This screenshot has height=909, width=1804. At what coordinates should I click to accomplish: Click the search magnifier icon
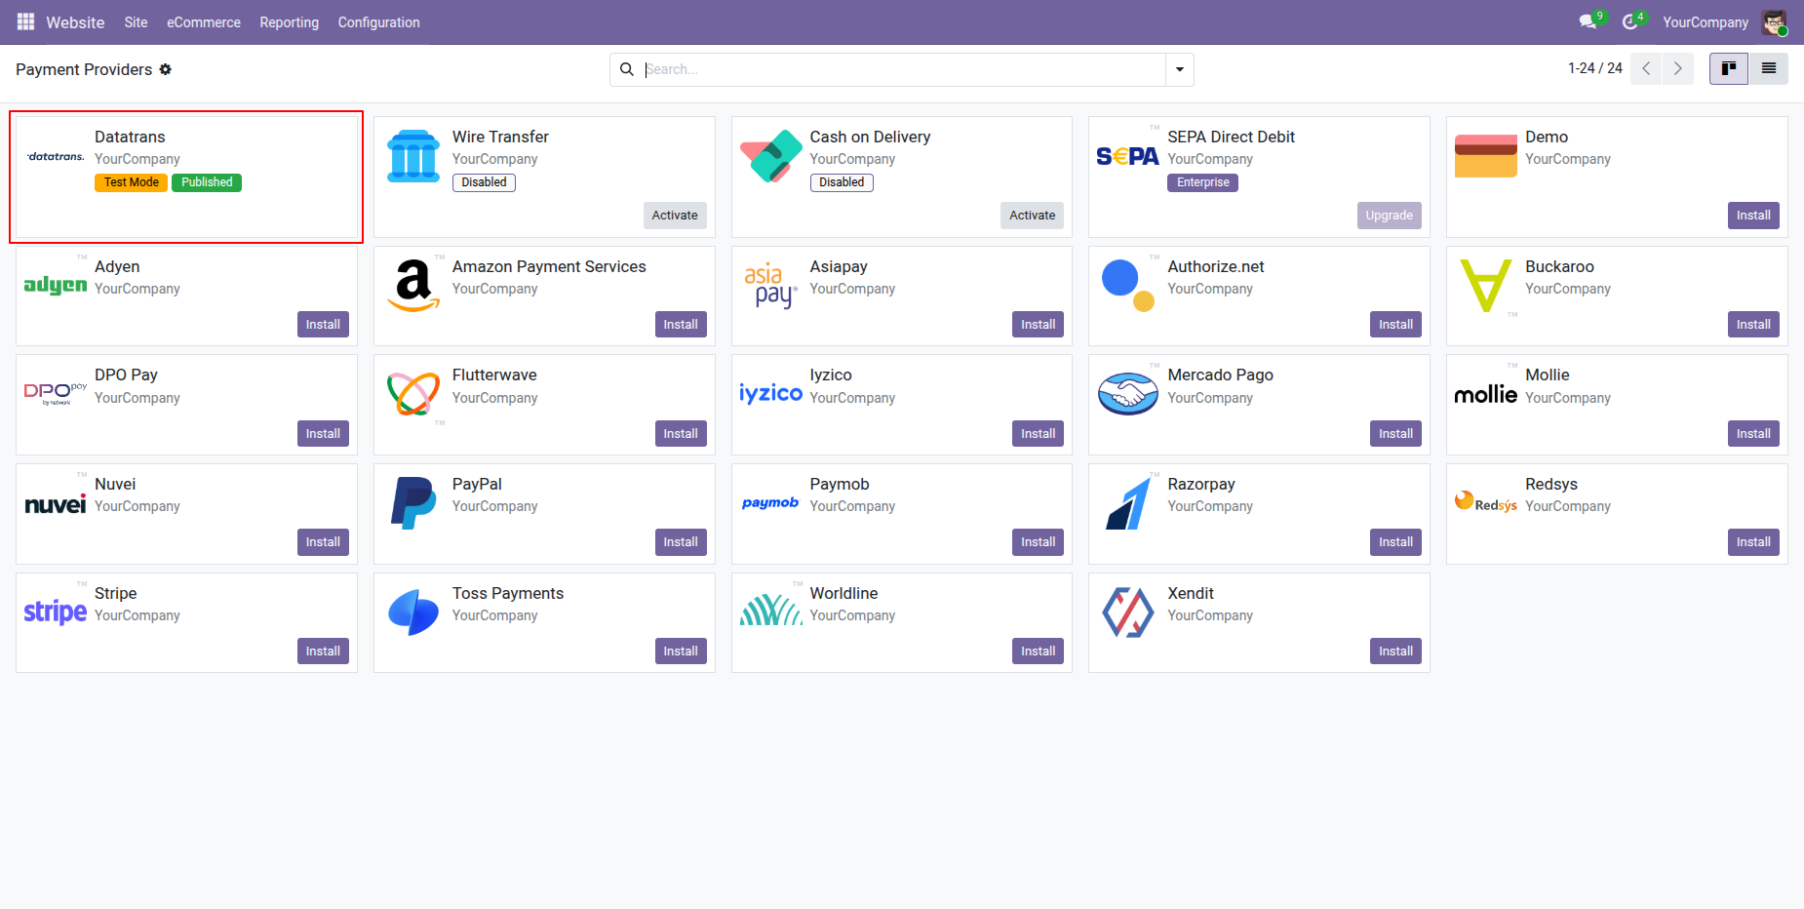pyautogui.click(x=627, y=69)
